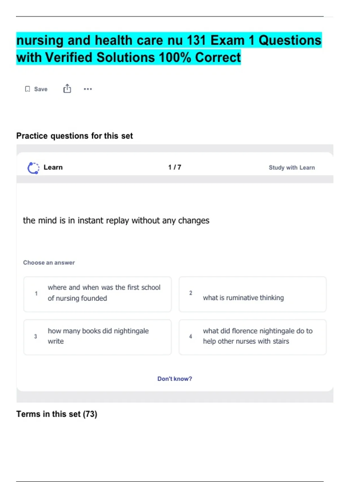Click the Learn circular logo icon
The image size is (340, 482).
click(x=33, y=168)
